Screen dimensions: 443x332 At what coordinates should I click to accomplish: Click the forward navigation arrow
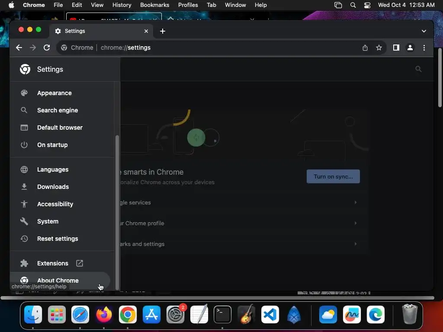click(x=33, y=48)
